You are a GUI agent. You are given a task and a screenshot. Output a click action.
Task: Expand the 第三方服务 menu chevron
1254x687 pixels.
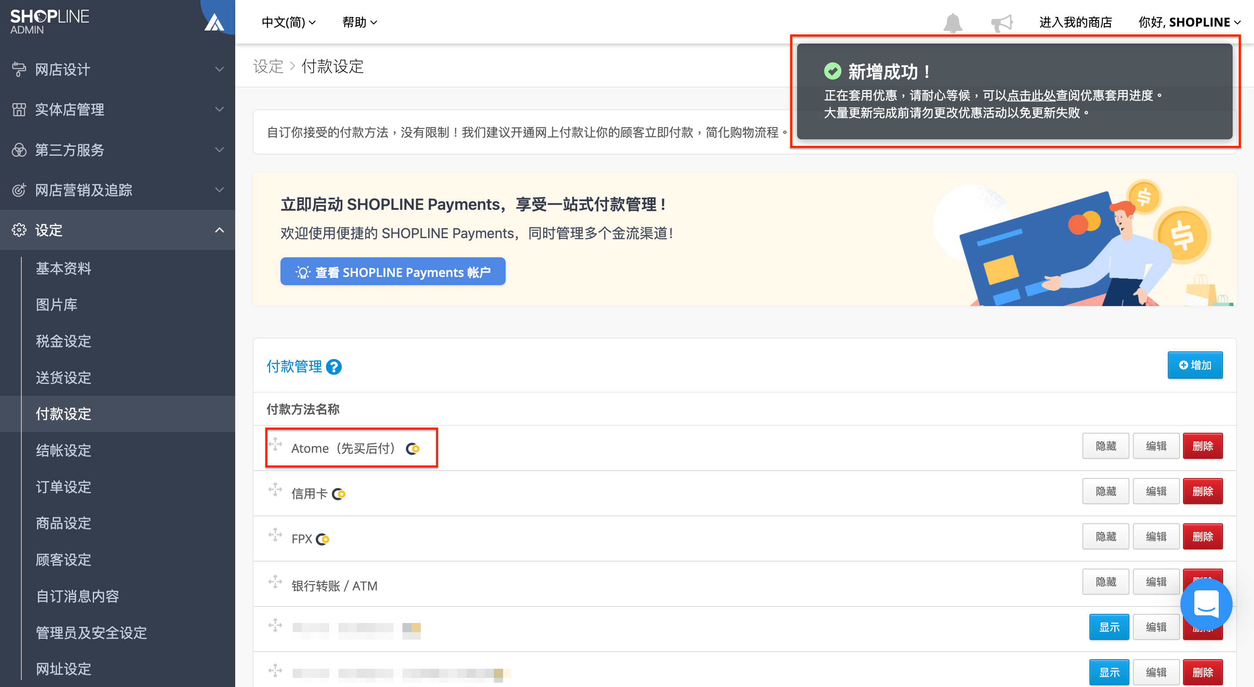[220, 150]
